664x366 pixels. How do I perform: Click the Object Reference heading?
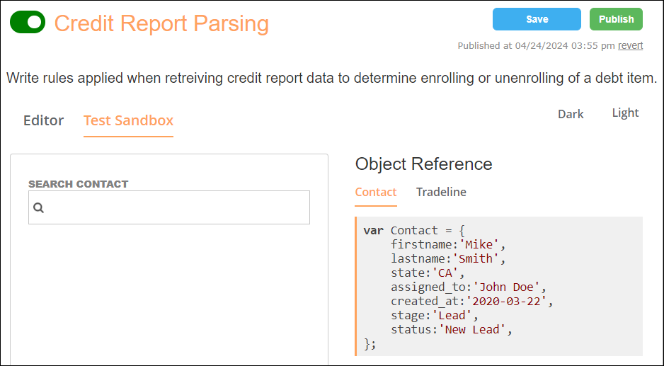tap(423, 164)
